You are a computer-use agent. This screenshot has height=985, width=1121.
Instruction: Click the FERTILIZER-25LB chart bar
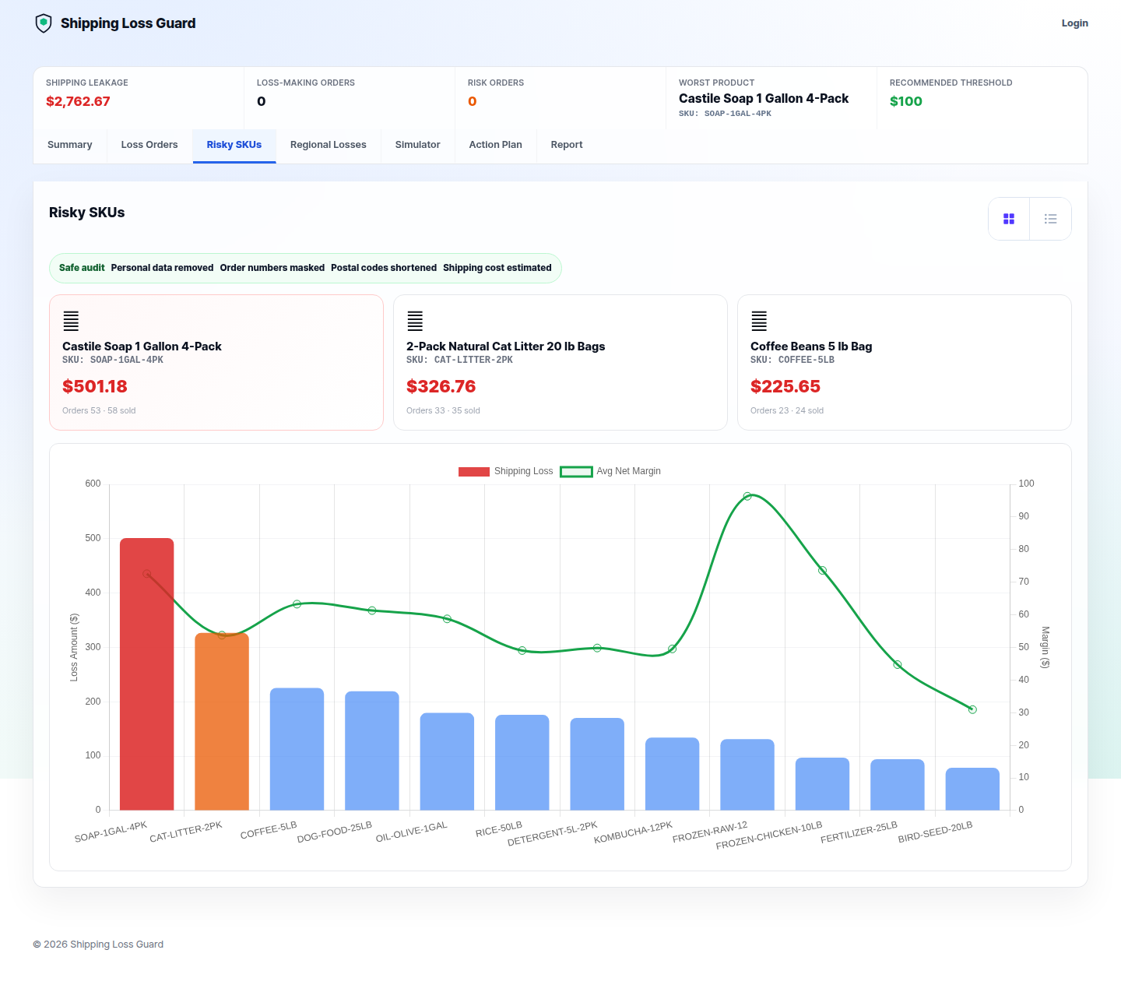(898, 785)
